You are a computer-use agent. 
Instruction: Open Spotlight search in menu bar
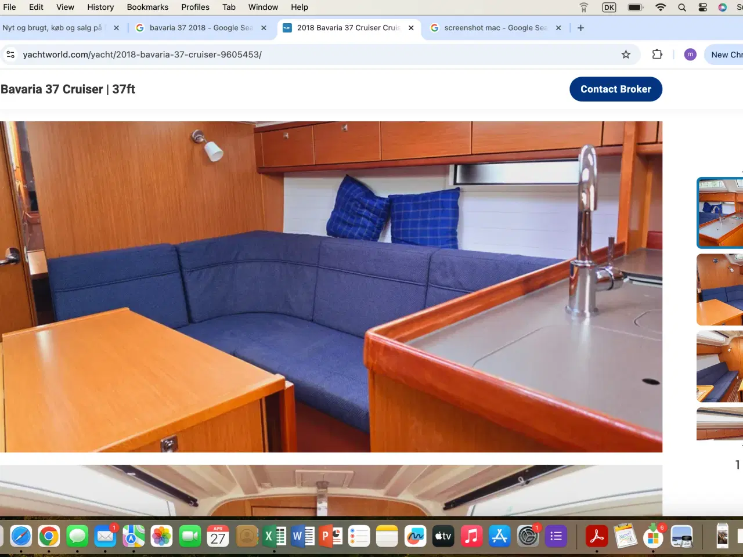tap(682, 8)
